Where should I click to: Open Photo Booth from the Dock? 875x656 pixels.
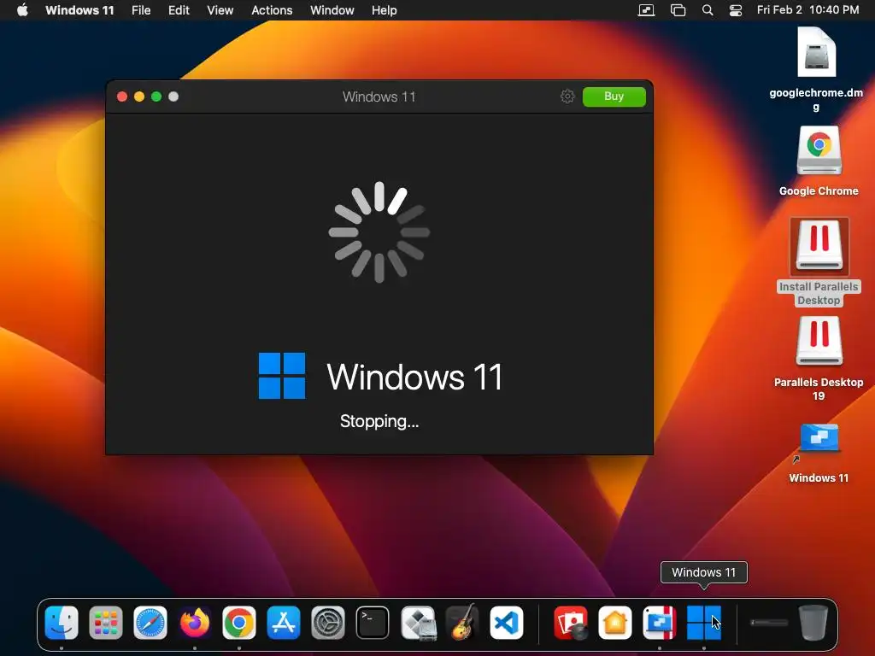pyautogui.click(x=570, y=623)
